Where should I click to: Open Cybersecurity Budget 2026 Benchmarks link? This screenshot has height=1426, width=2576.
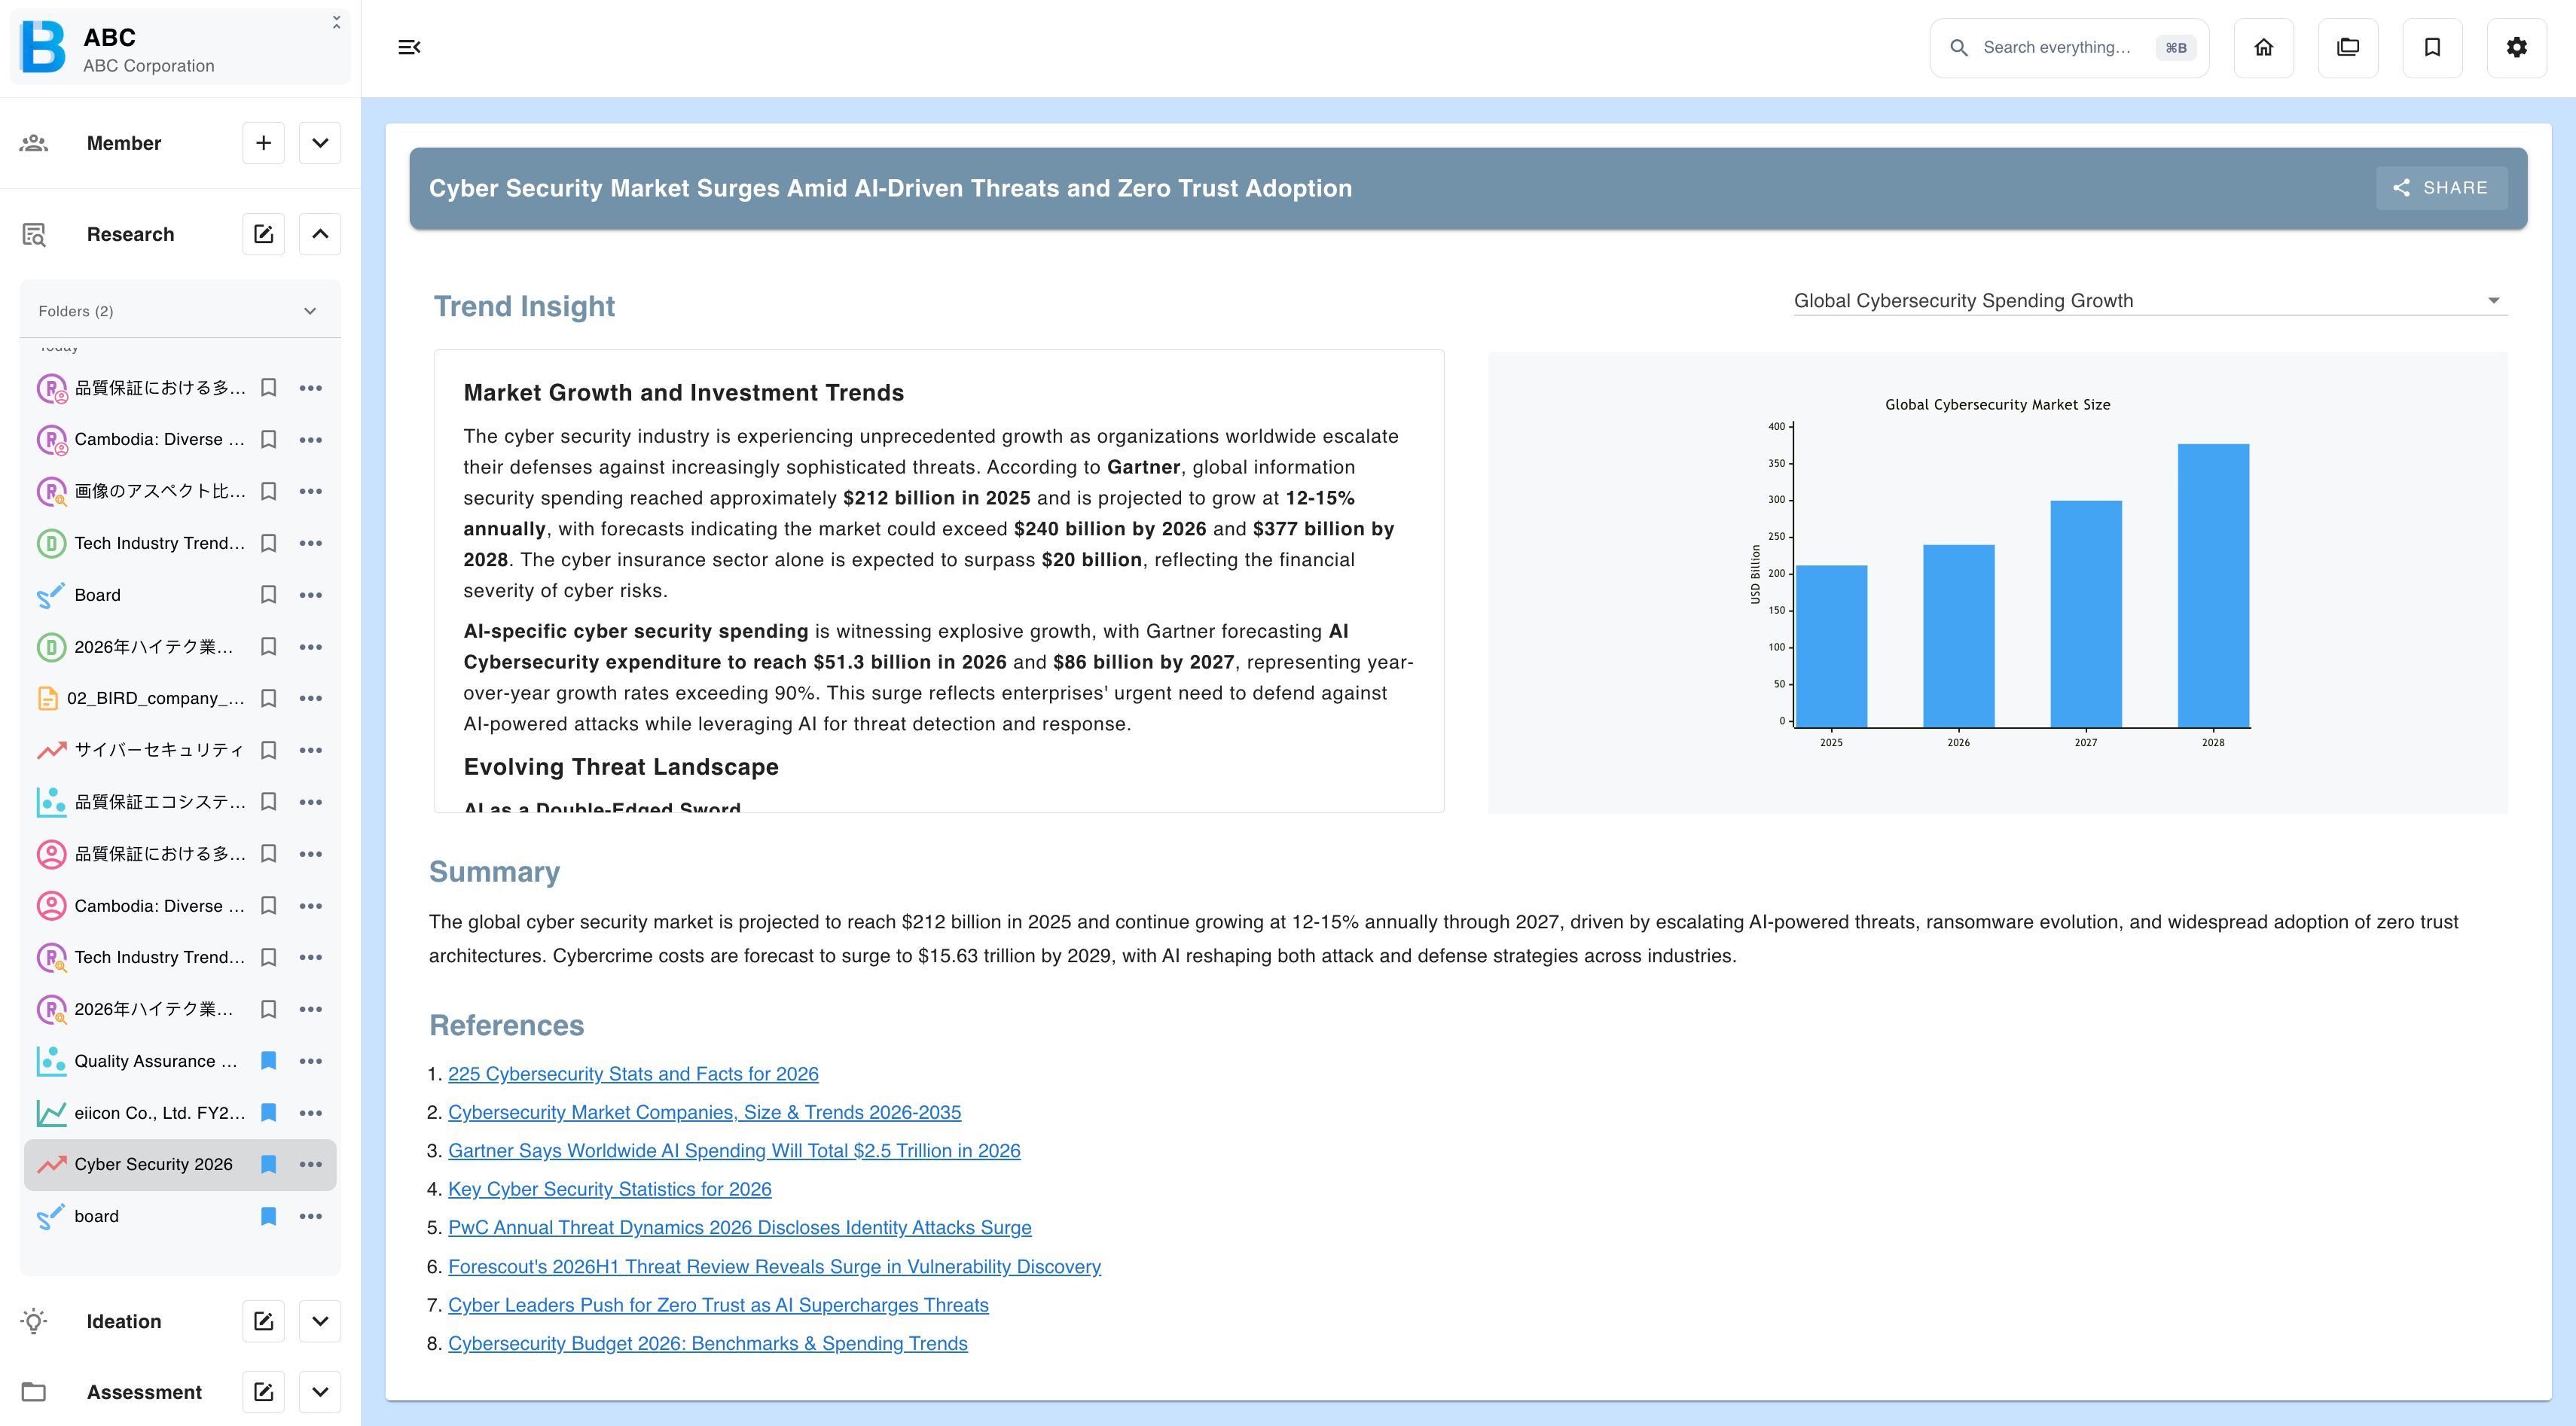click(708, 1343)
